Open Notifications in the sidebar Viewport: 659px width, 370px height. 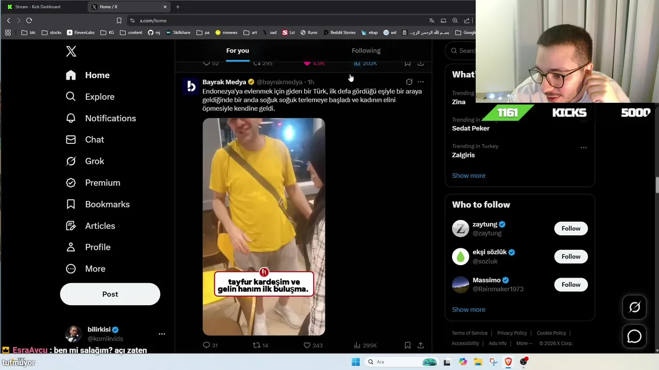101,118
